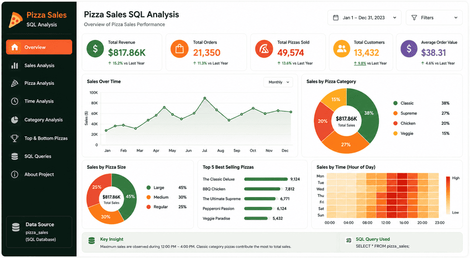Viewport: 470px width, 258px height.
Task: Click the Large size legend dot
Action: point(148,188)
